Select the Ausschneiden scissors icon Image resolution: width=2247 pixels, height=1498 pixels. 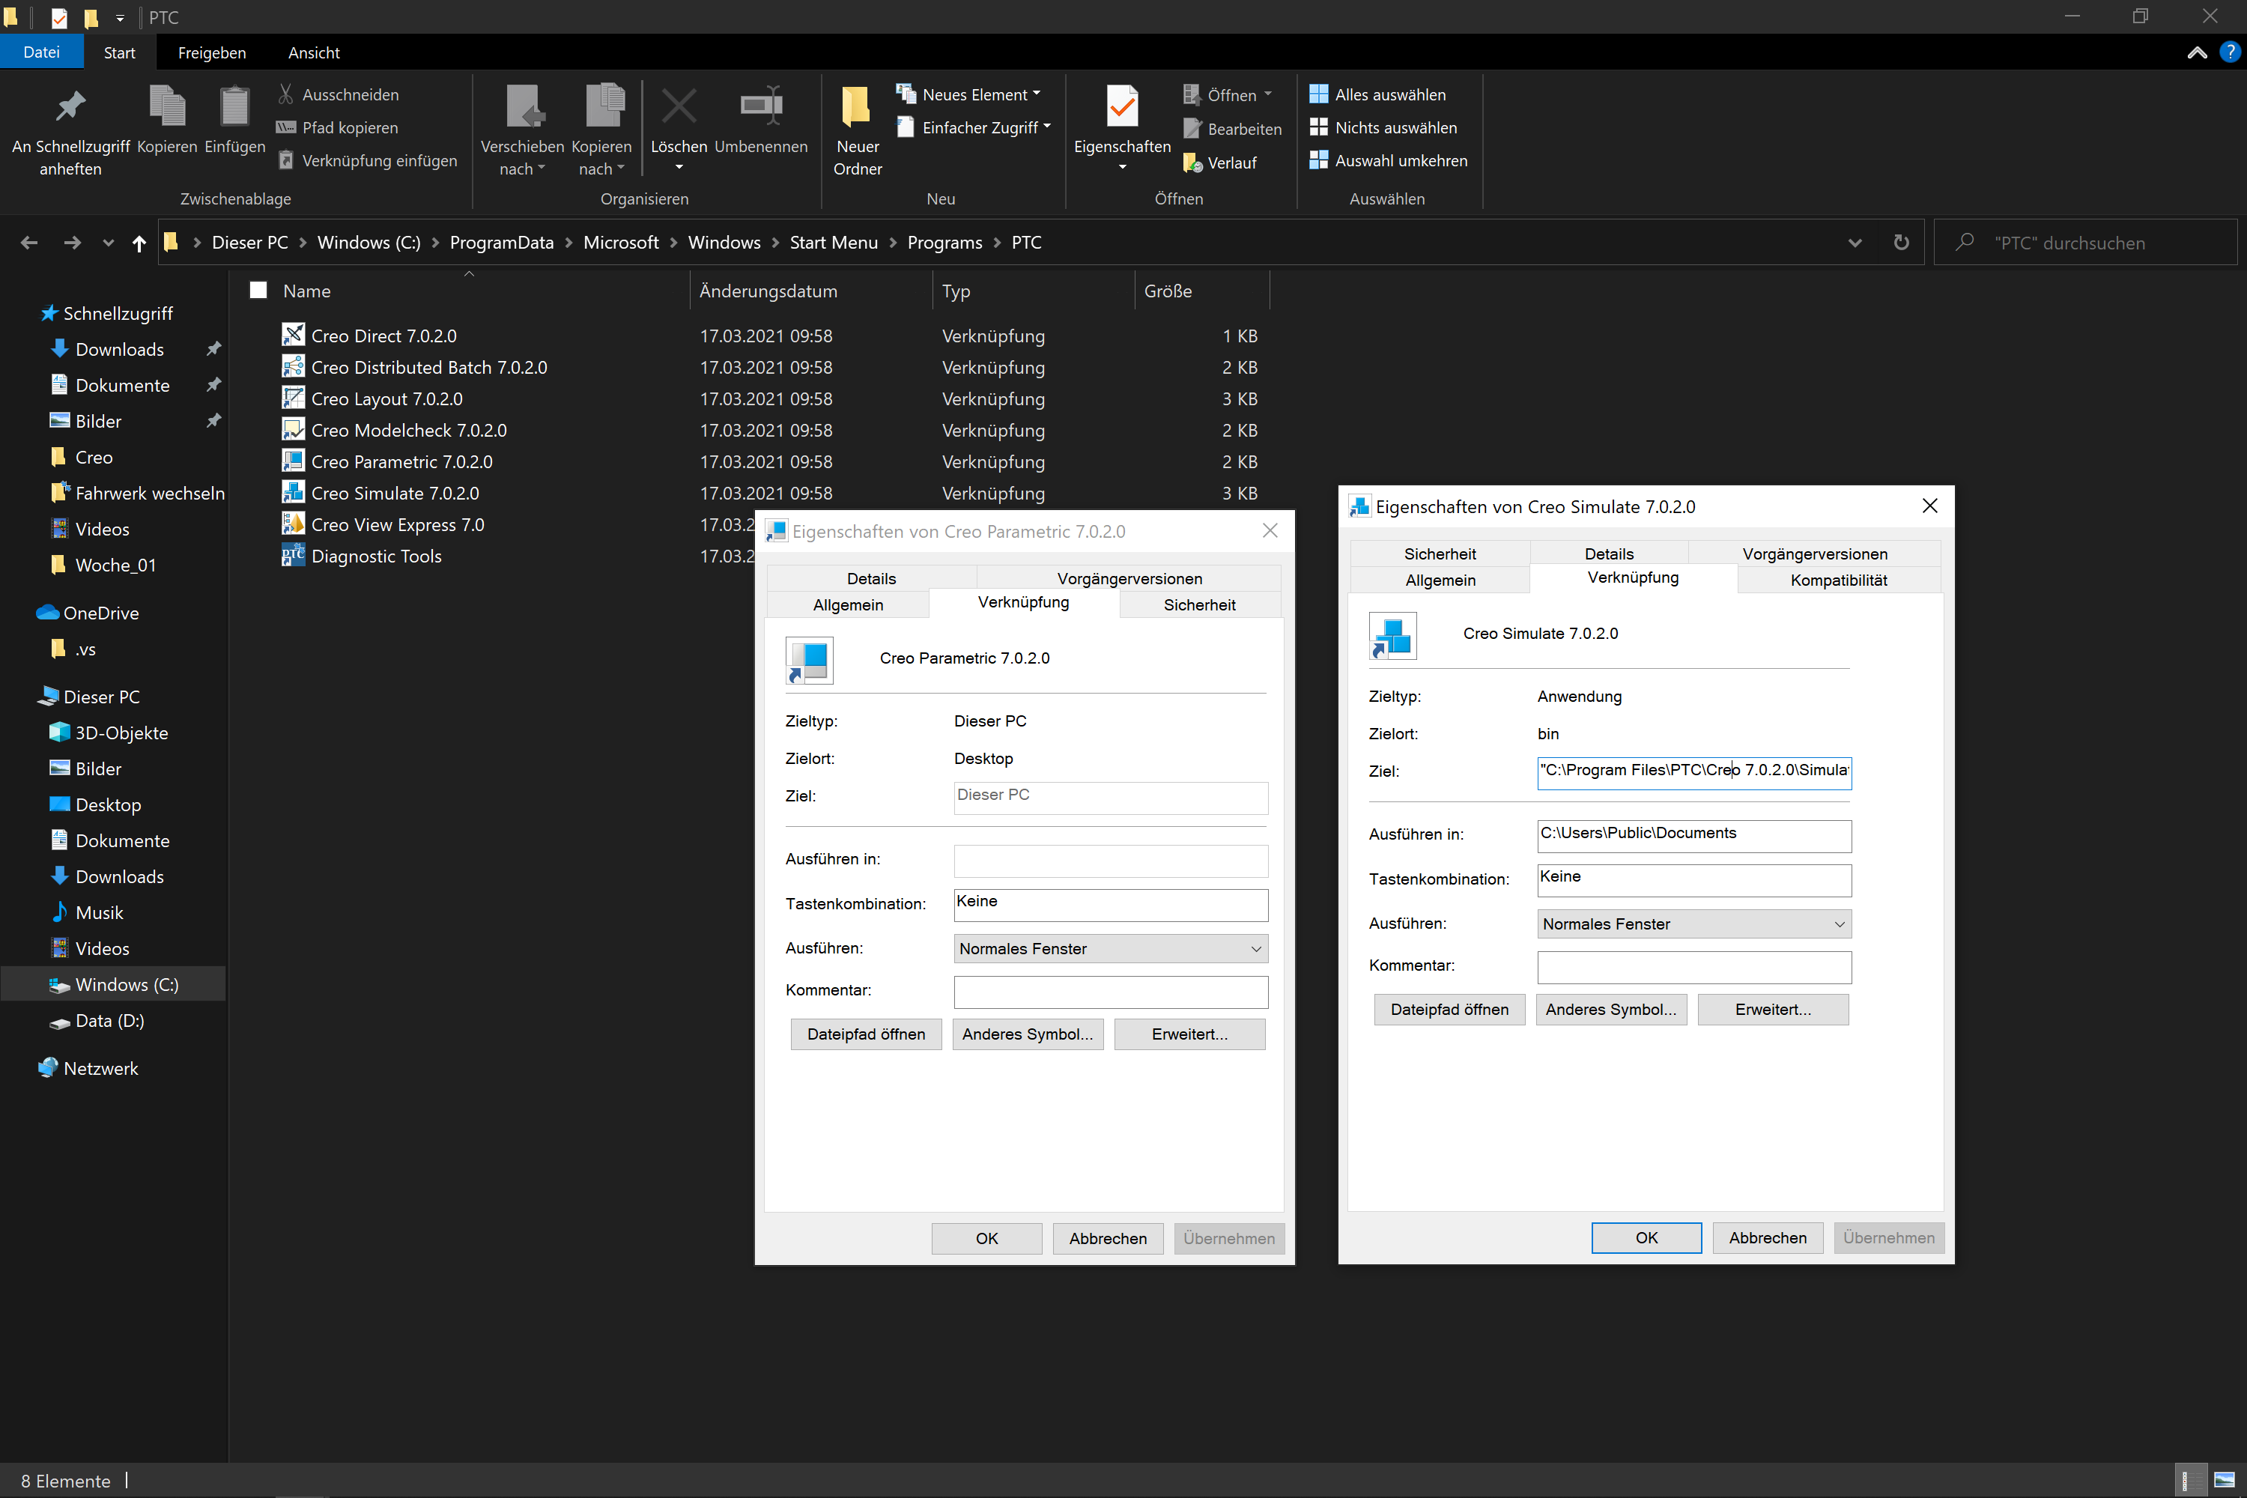coord(285,94)
